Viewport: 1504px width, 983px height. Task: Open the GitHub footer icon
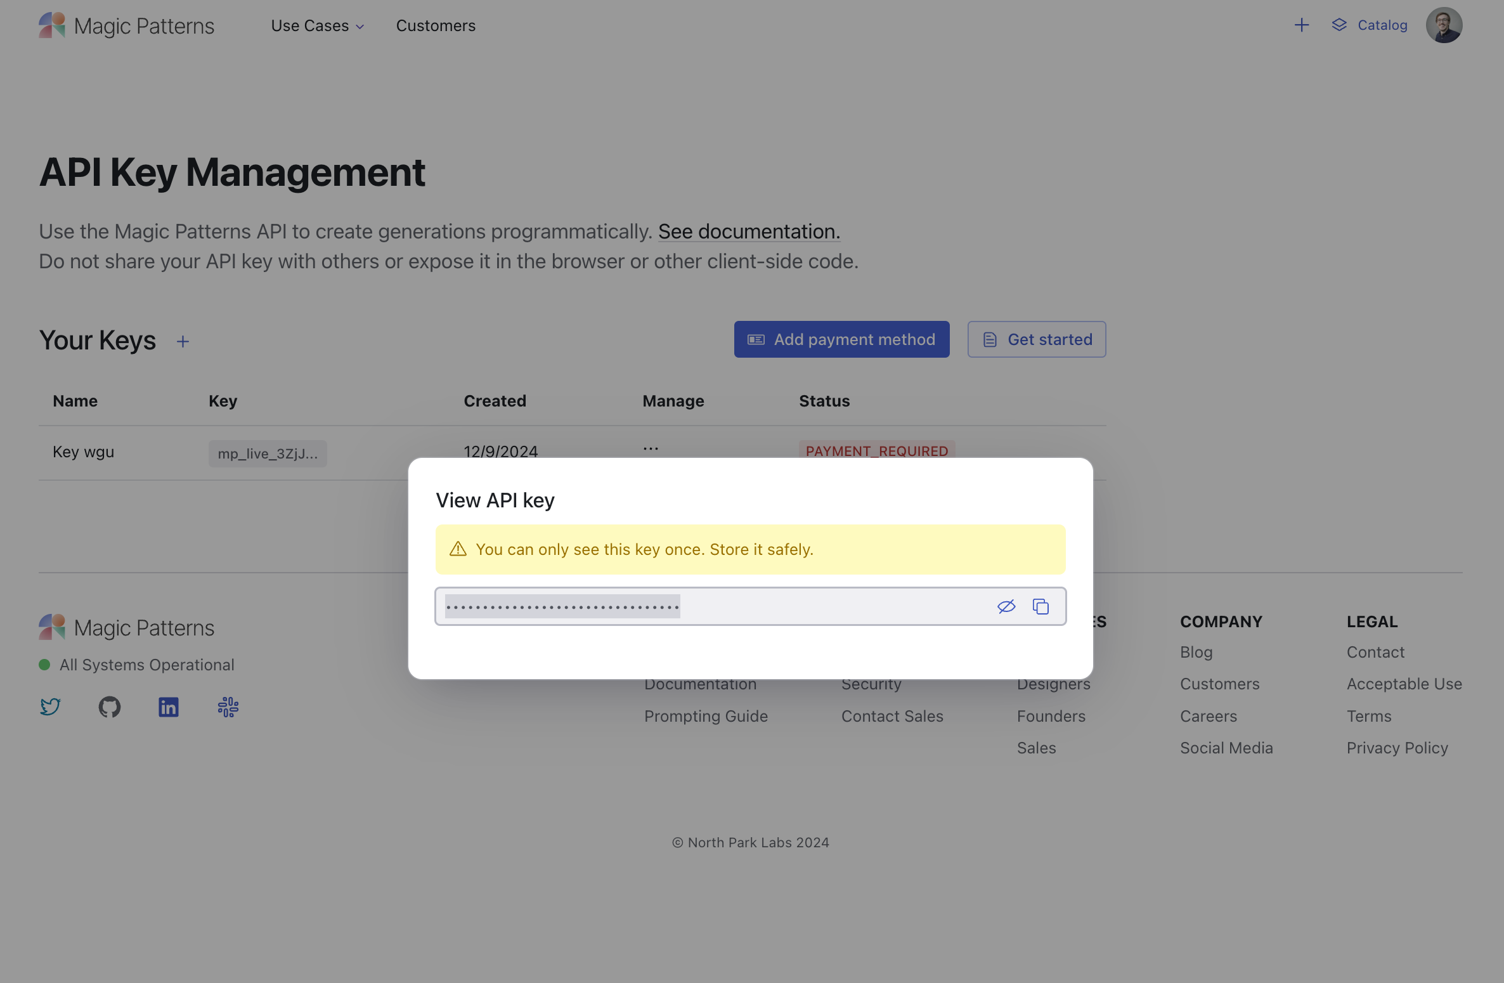pyautogui.click(x=109, y=706)
